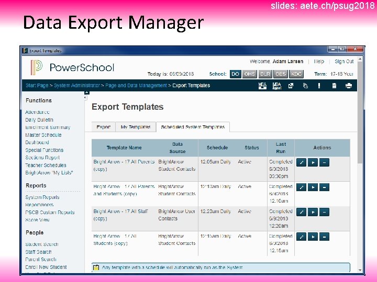The image size is (377, 282).
Task: Edit the All Parents and Students template
Action: (x=301, y=187)
